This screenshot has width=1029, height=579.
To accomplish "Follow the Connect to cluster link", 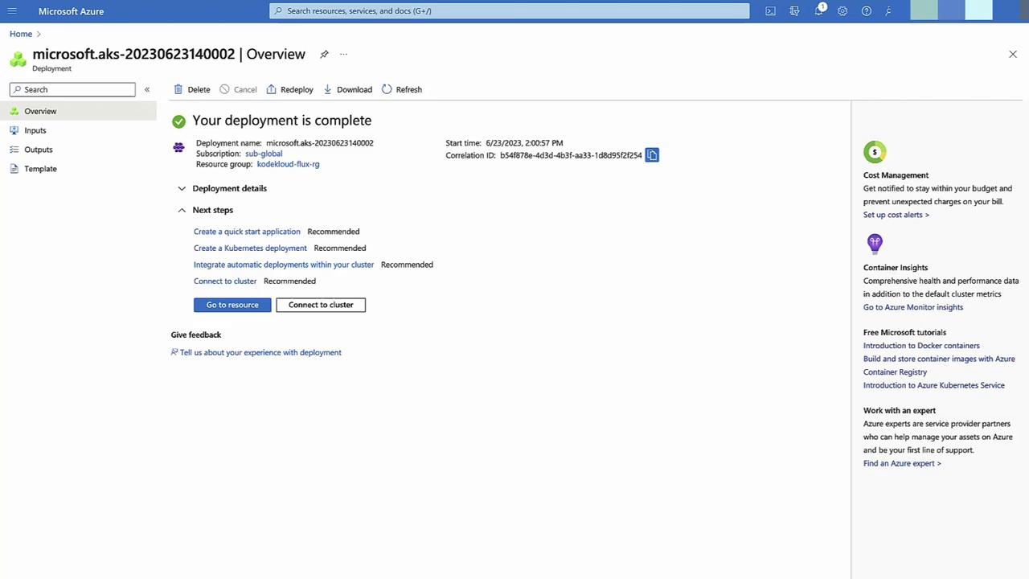I will pos(225,281).
